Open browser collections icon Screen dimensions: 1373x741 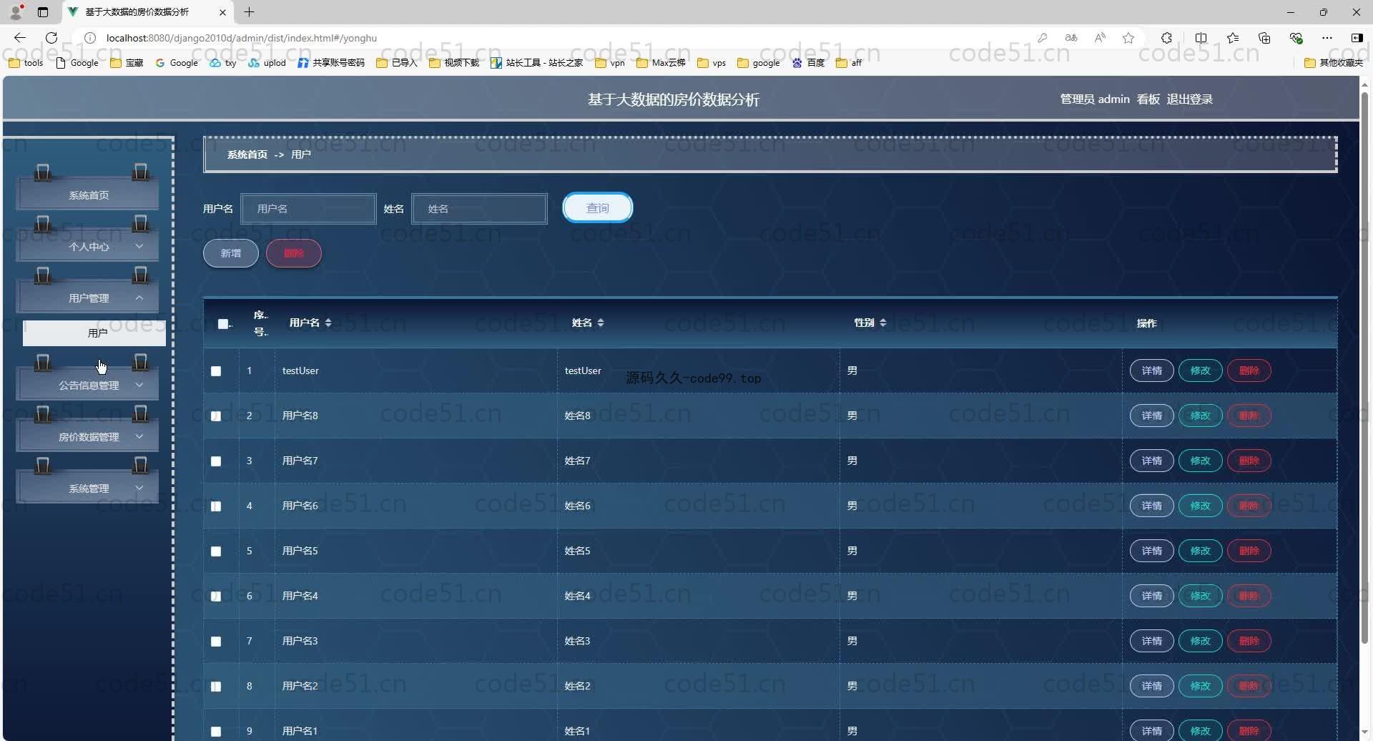pyautogui.click(x=1264, y=38)
